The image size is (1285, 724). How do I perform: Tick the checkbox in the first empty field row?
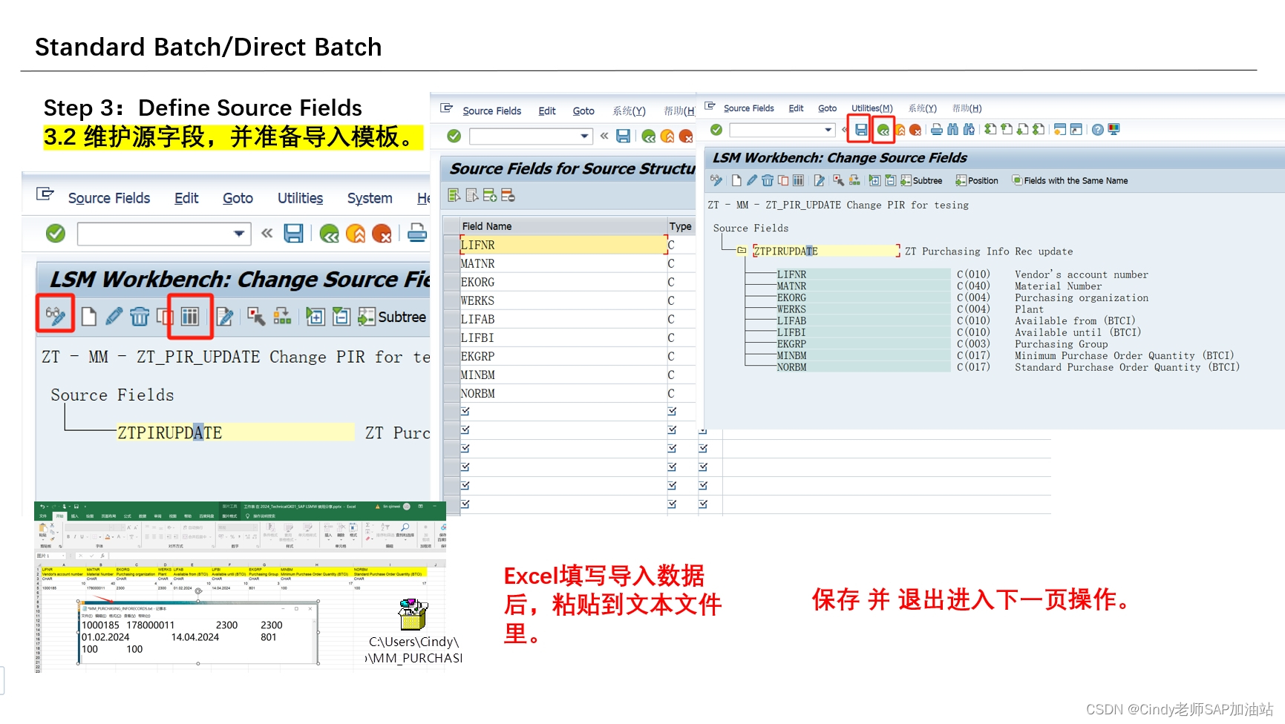point(465,412)
